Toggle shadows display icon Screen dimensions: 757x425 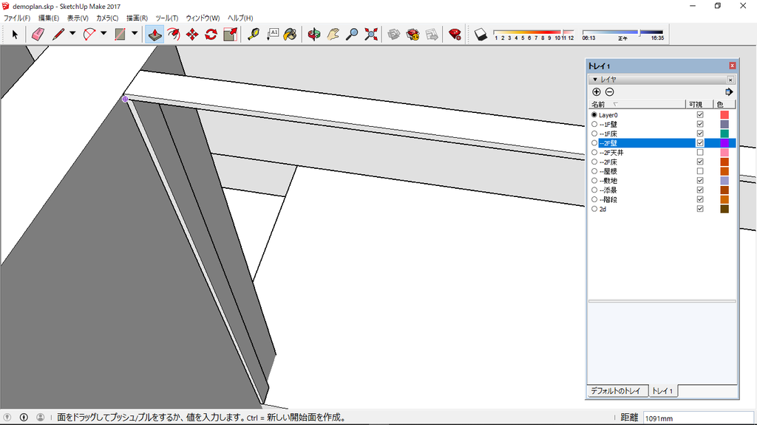click(481, 34)
